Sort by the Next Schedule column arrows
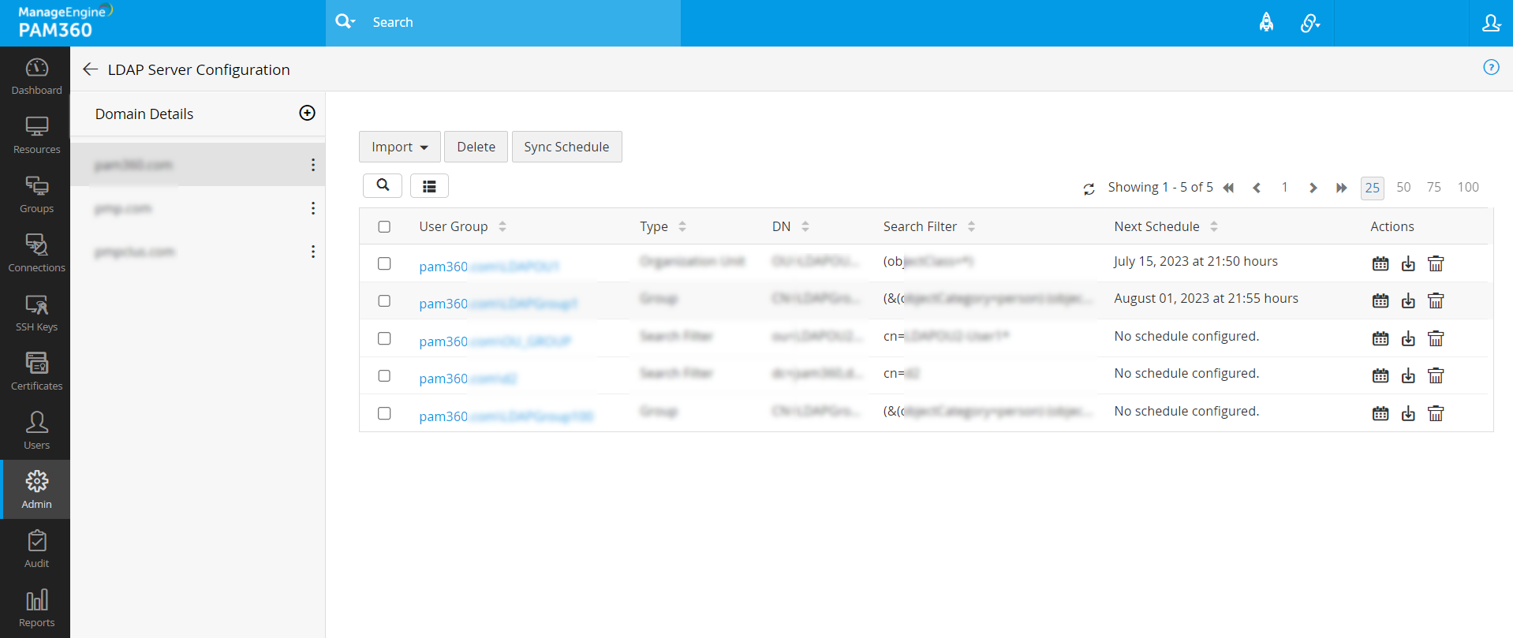Image resolution: width=1513 pixels, height=638 pixels. (x=1213, y=226)
